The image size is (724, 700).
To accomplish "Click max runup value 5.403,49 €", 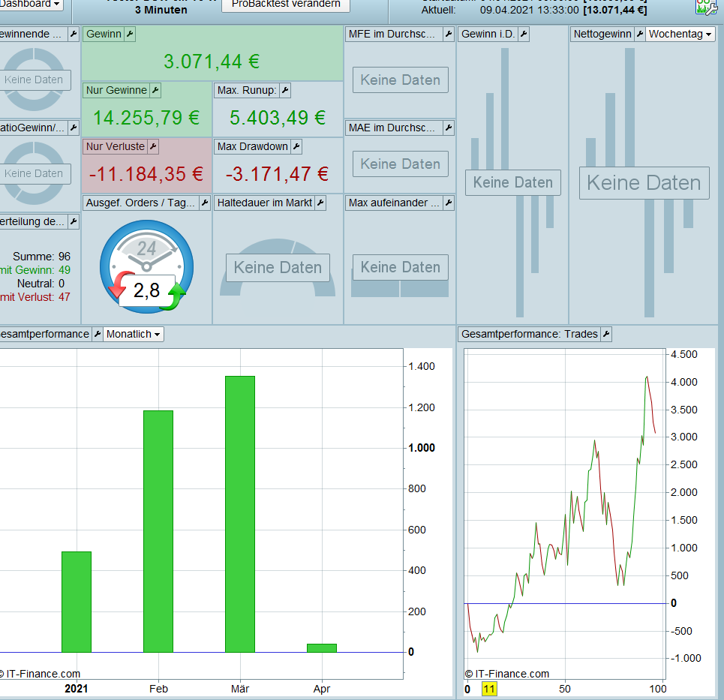I will (x=278, y=118).
